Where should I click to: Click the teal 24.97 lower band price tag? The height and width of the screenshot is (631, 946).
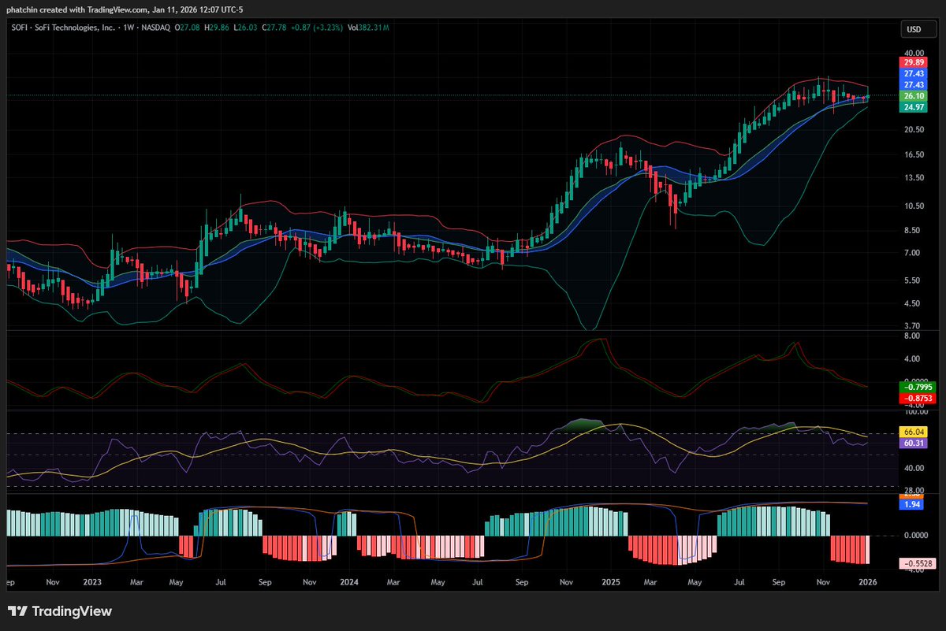(914, 107)
